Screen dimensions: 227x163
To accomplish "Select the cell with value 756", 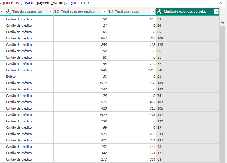I will (x=132, y=38).
